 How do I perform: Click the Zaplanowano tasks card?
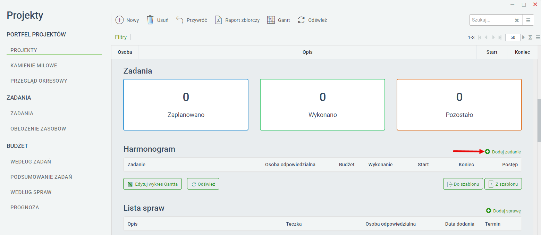click(x=186, y=105)
